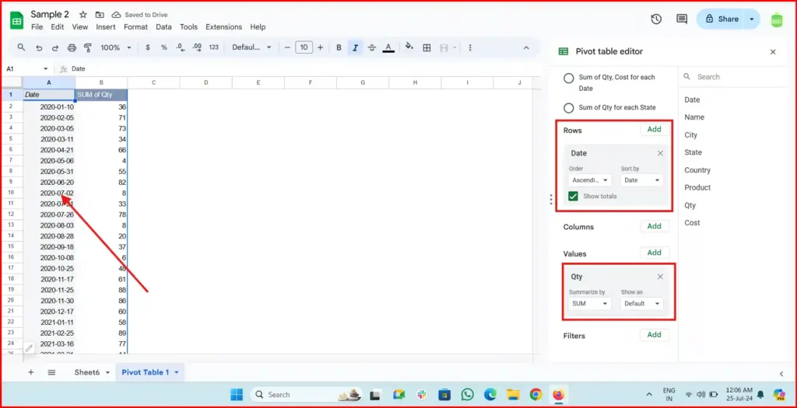797x408 pixels.
Task: Remove the Date row field
Action: click(x=660, y=153)
